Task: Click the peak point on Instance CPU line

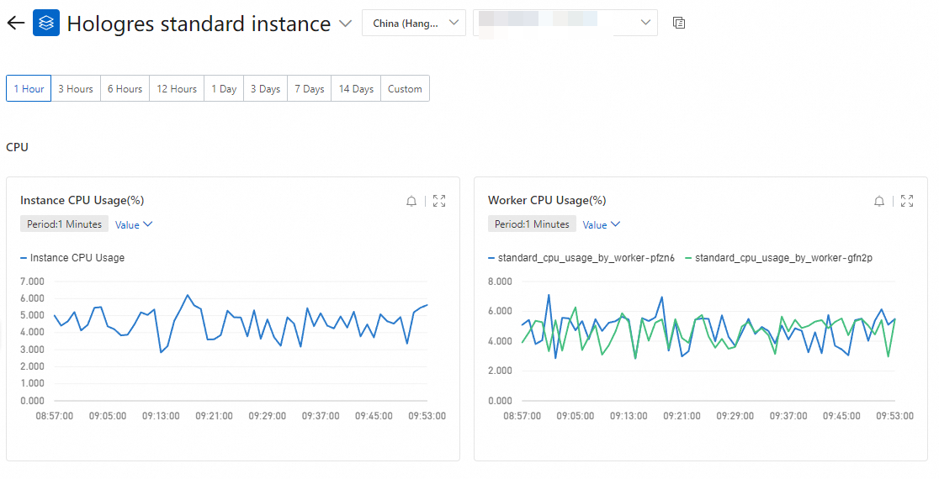Action: 188,295
